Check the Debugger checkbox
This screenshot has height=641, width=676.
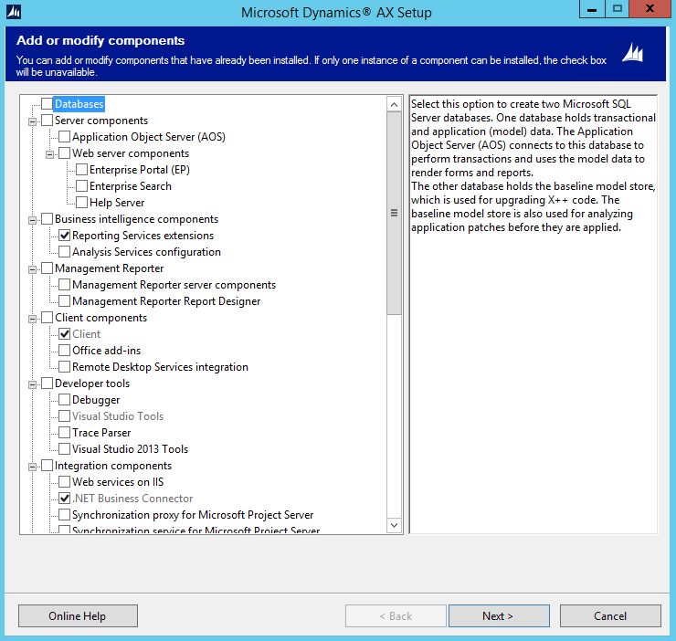[64, 400]
